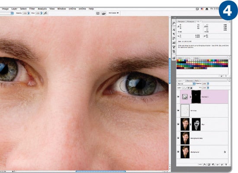Image resolution: width=238 pixels, height=173 pixels.
Task: Open the brush Flow dropdown arrow
Action: pyautogui.click(x=41, y=13)
